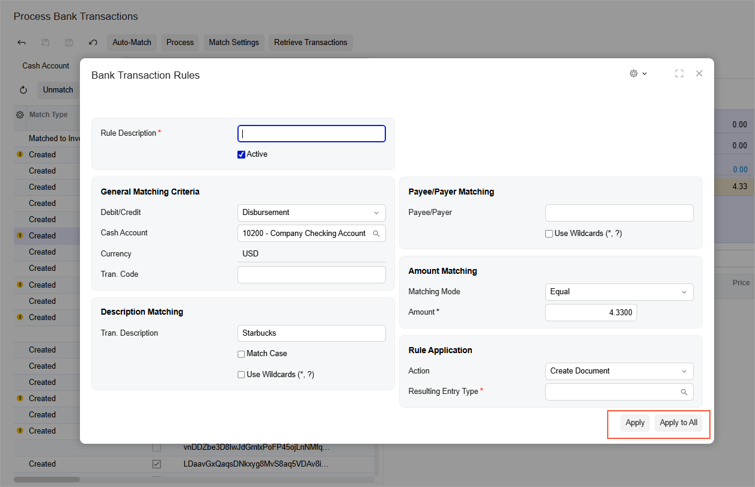Open the Resulting Entry Type lookup
The image size is (755, 487).
click(684, 392)
